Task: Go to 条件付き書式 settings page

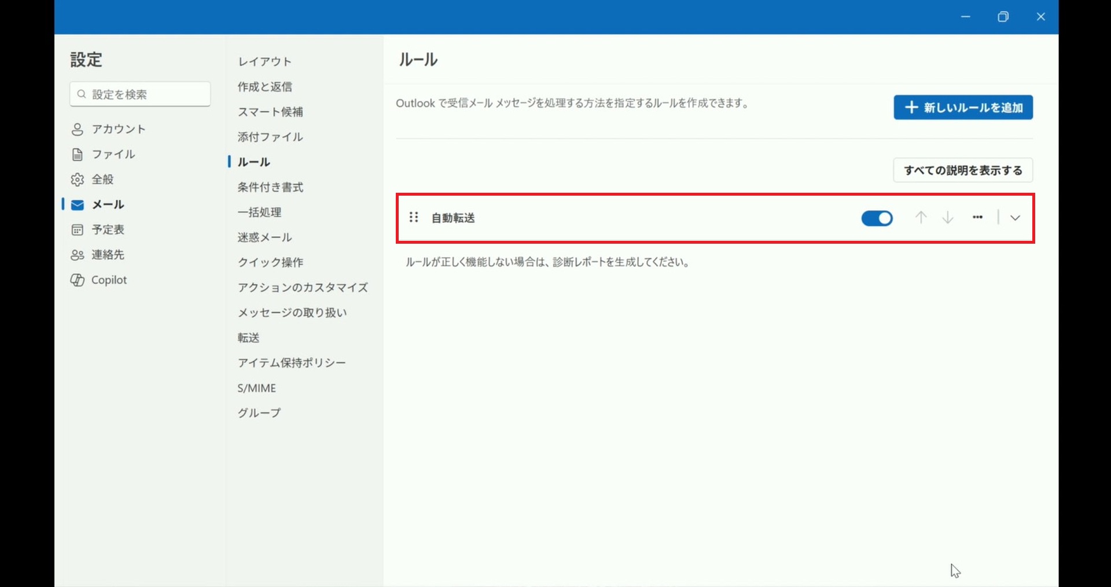Action: [x=270, y=187]
